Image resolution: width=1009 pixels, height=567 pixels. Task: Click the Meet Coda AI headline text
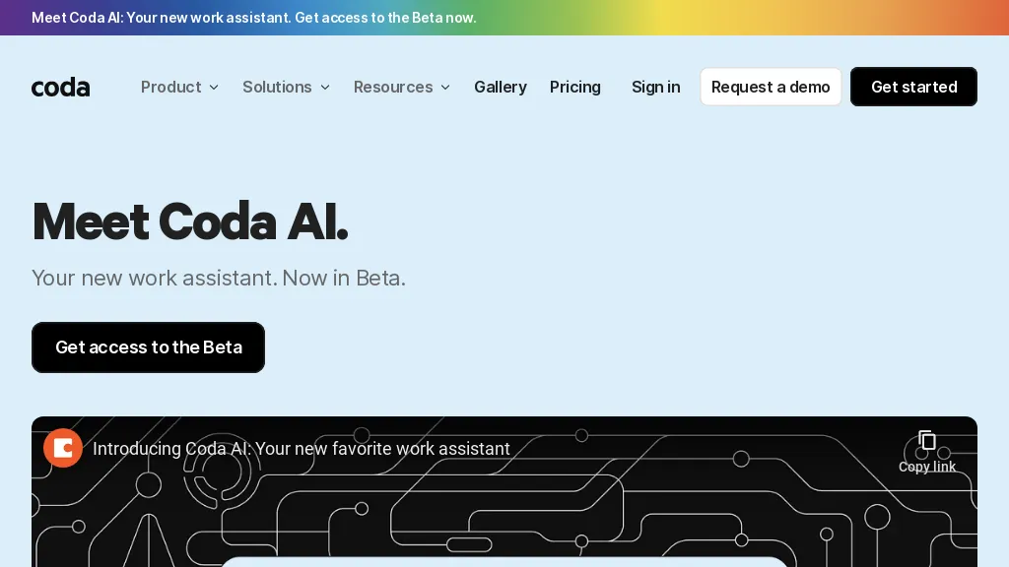click(x=190, y=220)
